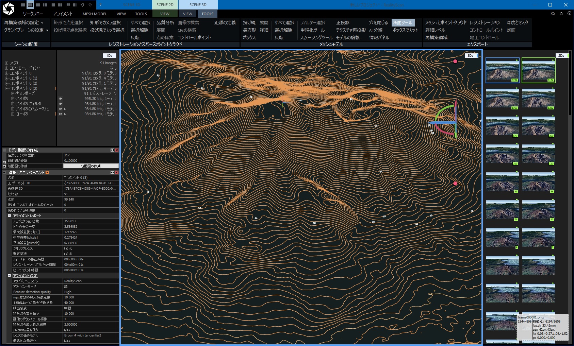Screen dimensions: 574x346
Task: Click the document icon beside RS
Action: point(561,14)
